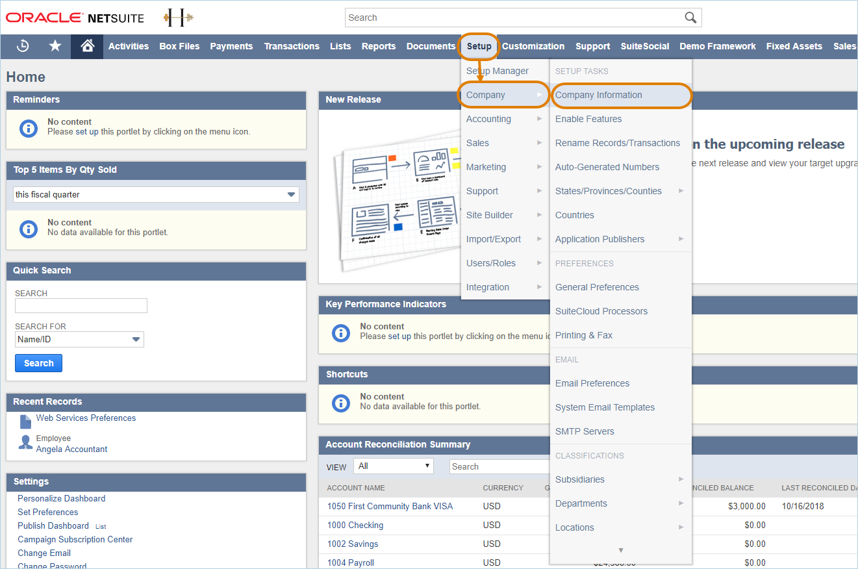Click the info icon in Shortcuts portlet

341,403
